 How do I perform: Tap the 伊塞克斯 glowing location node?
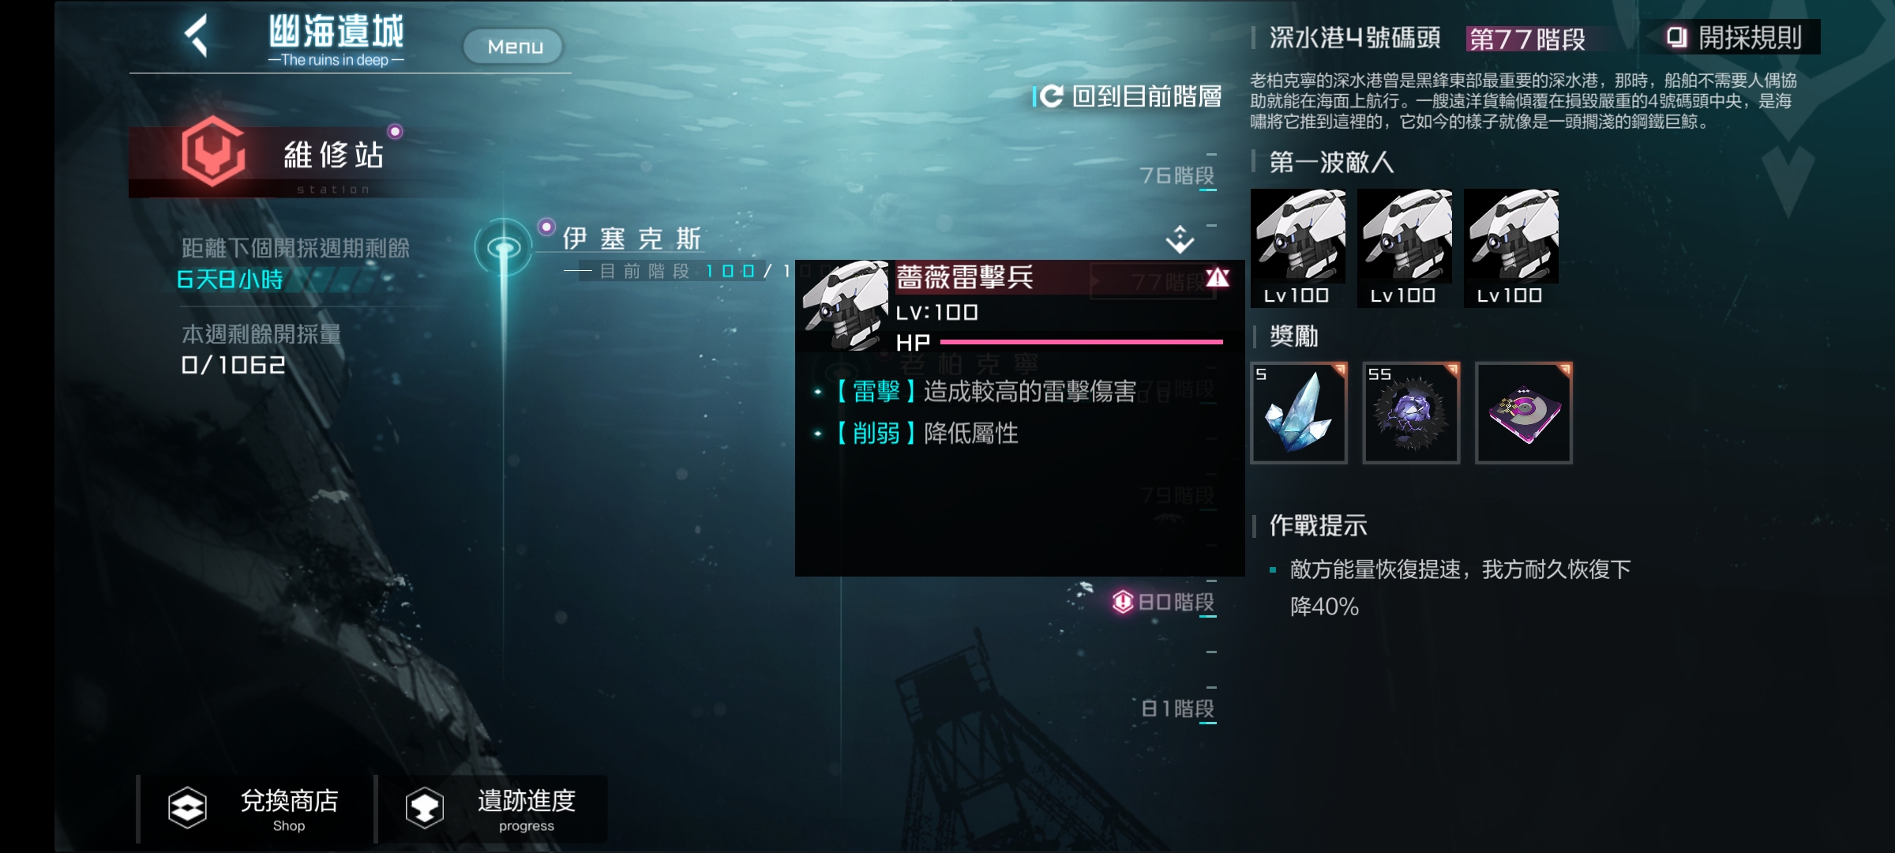point(504,248)
